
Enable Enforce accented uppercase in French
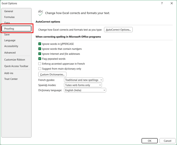point(40,64)
